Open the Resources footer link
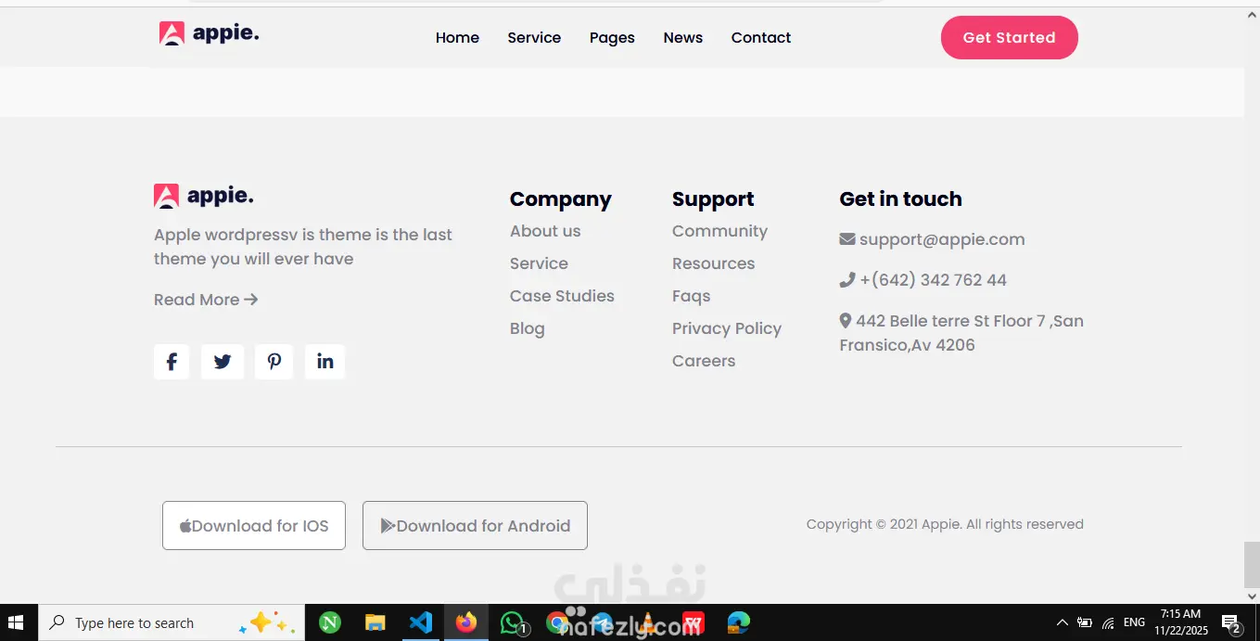 pos(713,263)
